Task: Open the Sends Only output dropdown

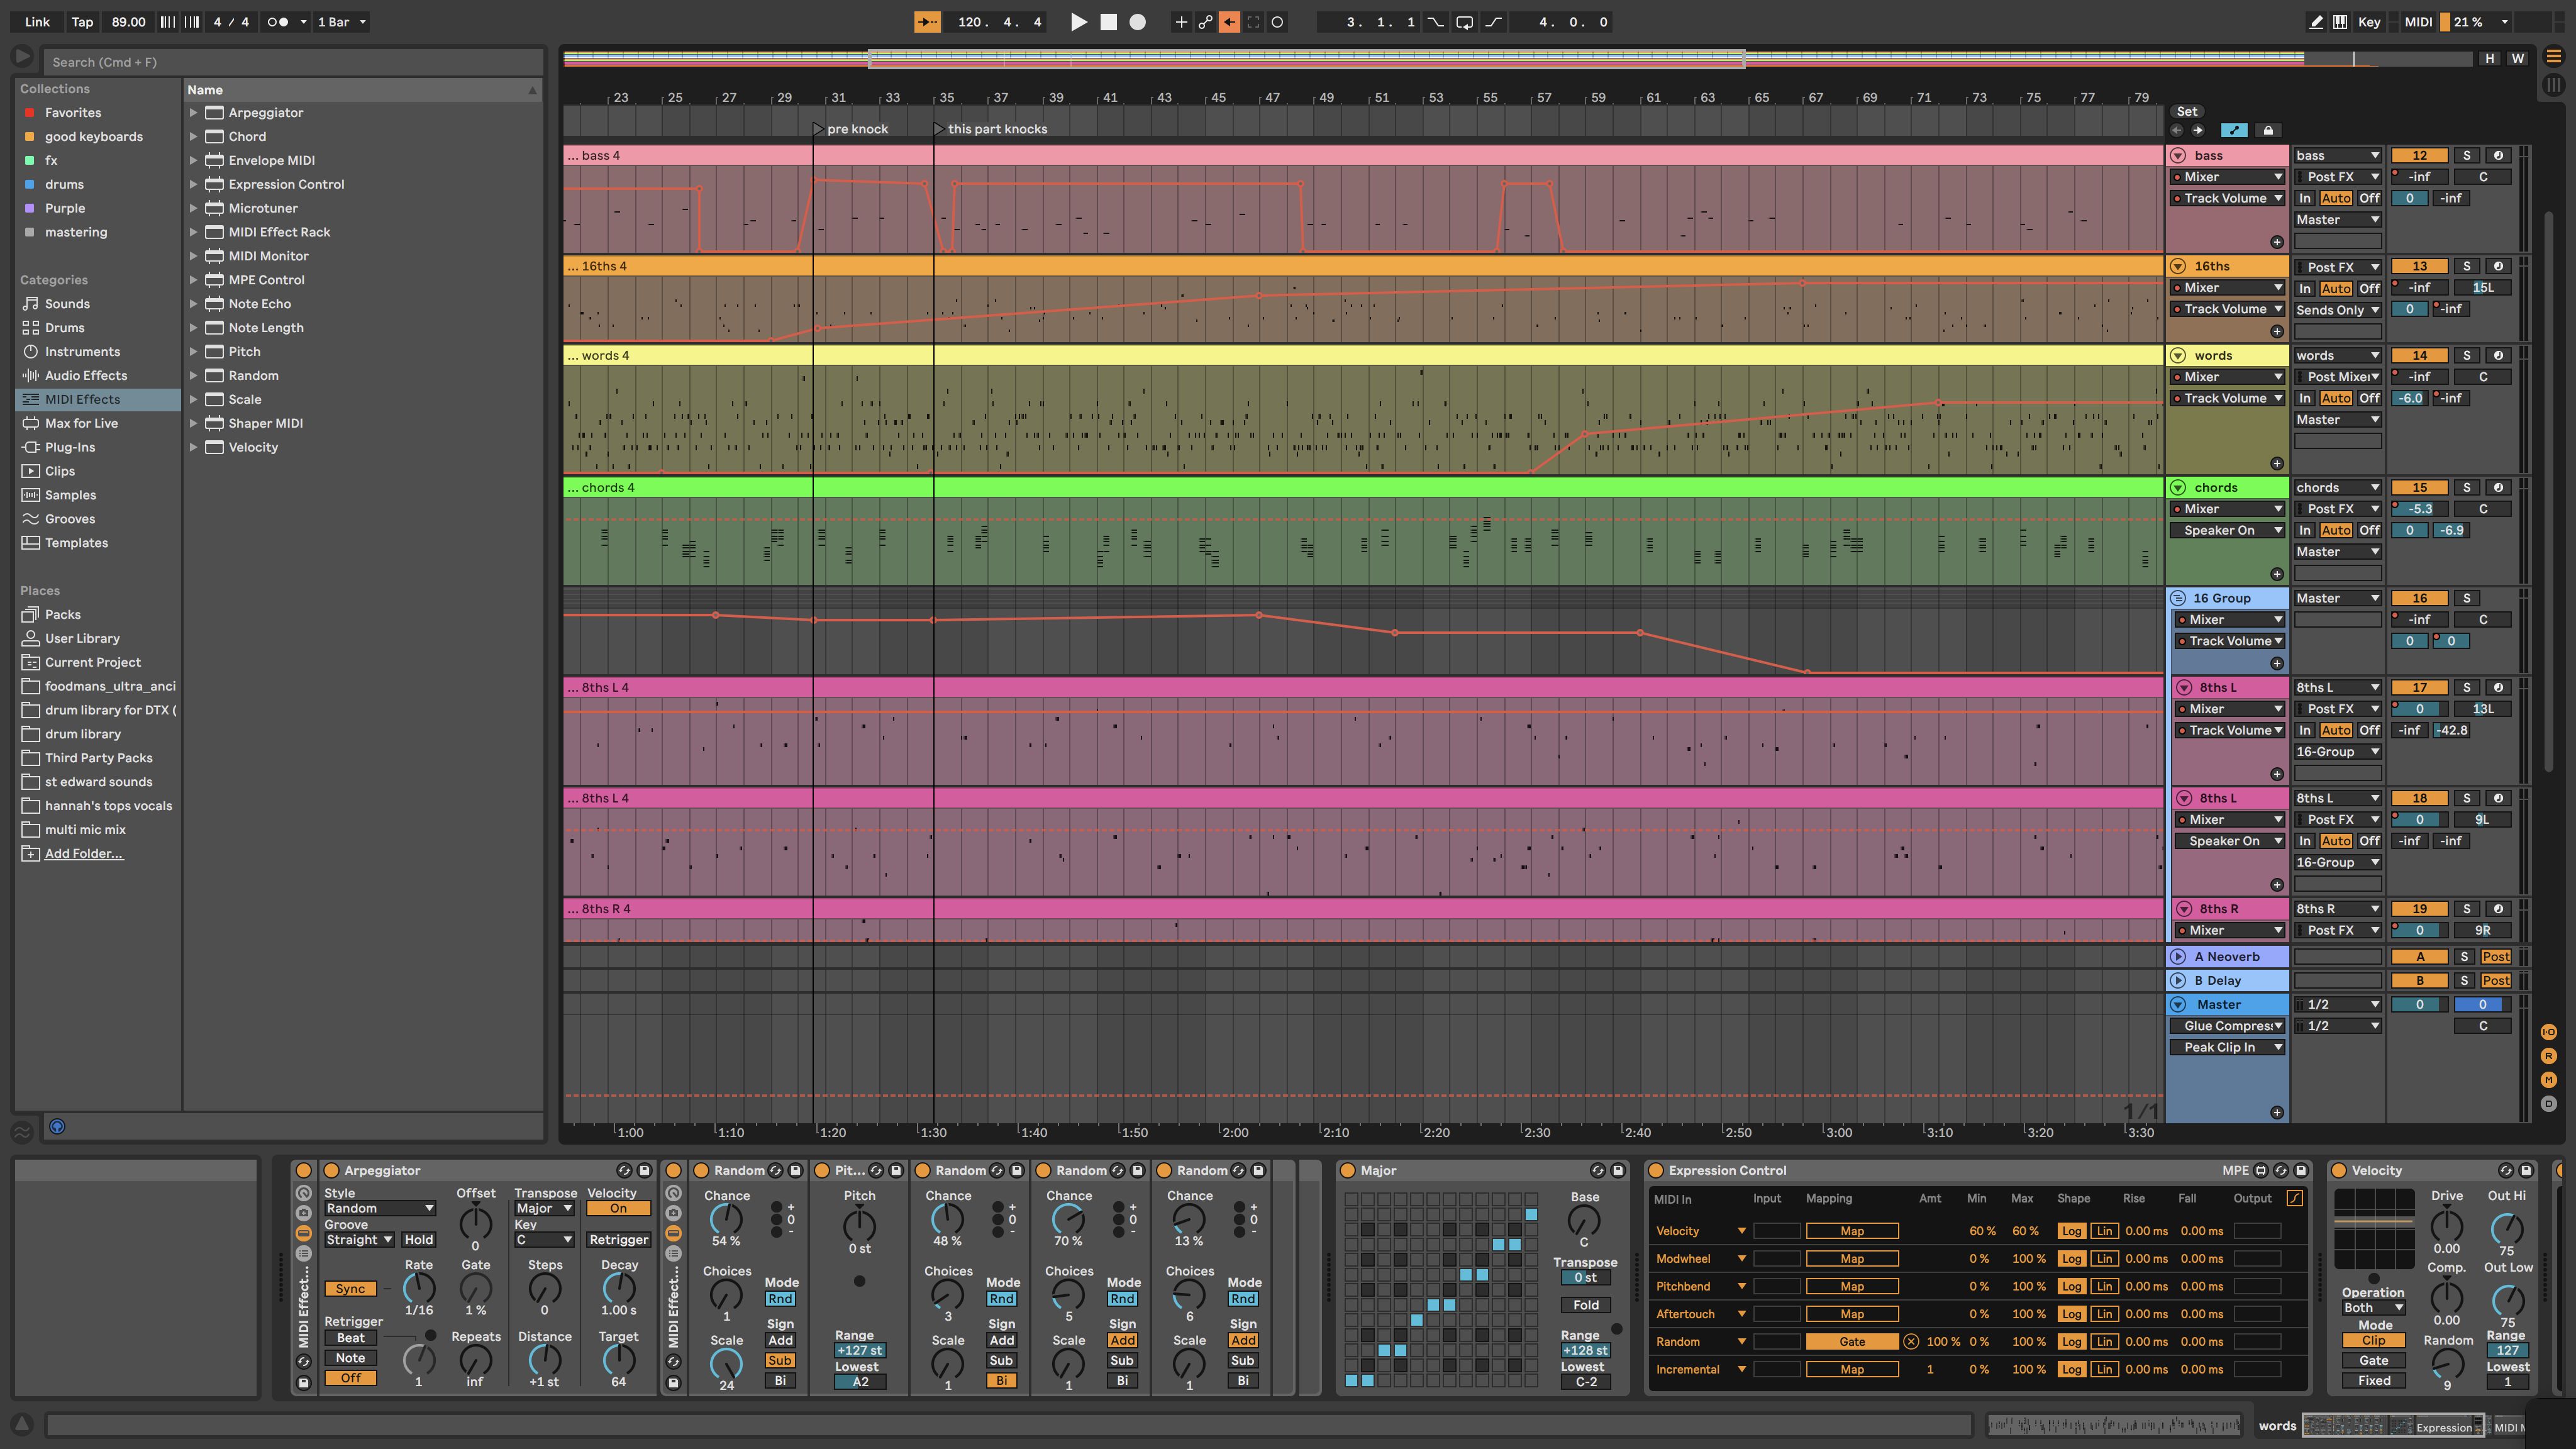Action: [x=2337, y=310]
